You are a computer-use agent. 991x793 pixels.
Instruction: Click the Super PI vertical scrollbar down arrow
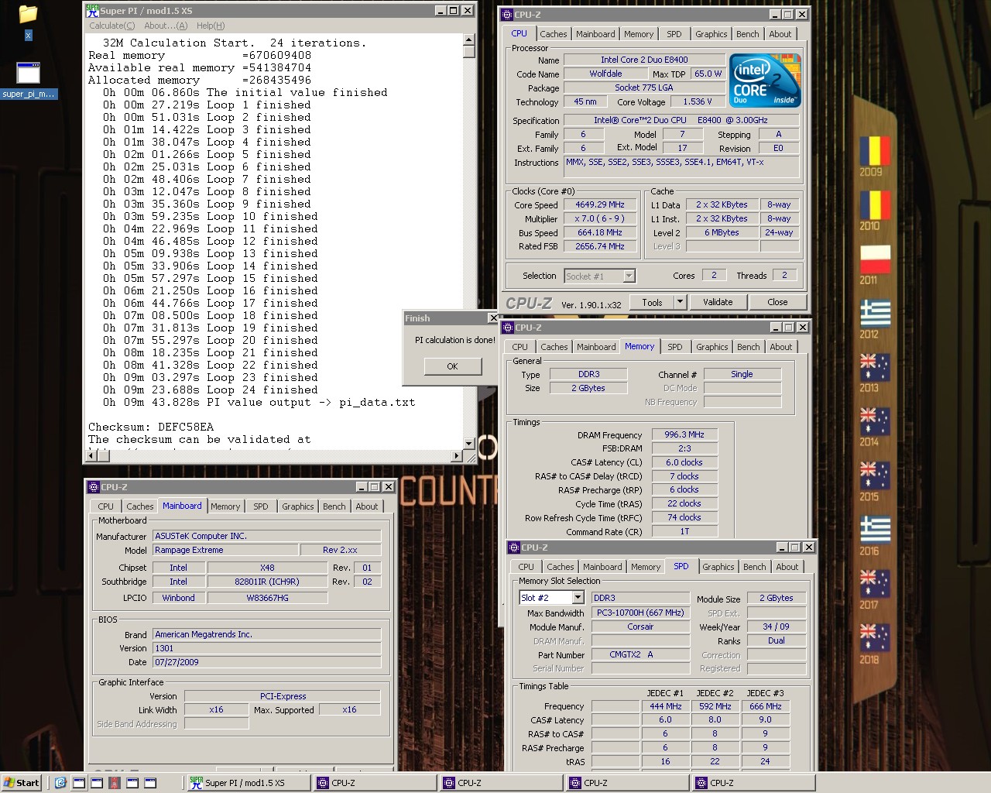click(469, 444)
